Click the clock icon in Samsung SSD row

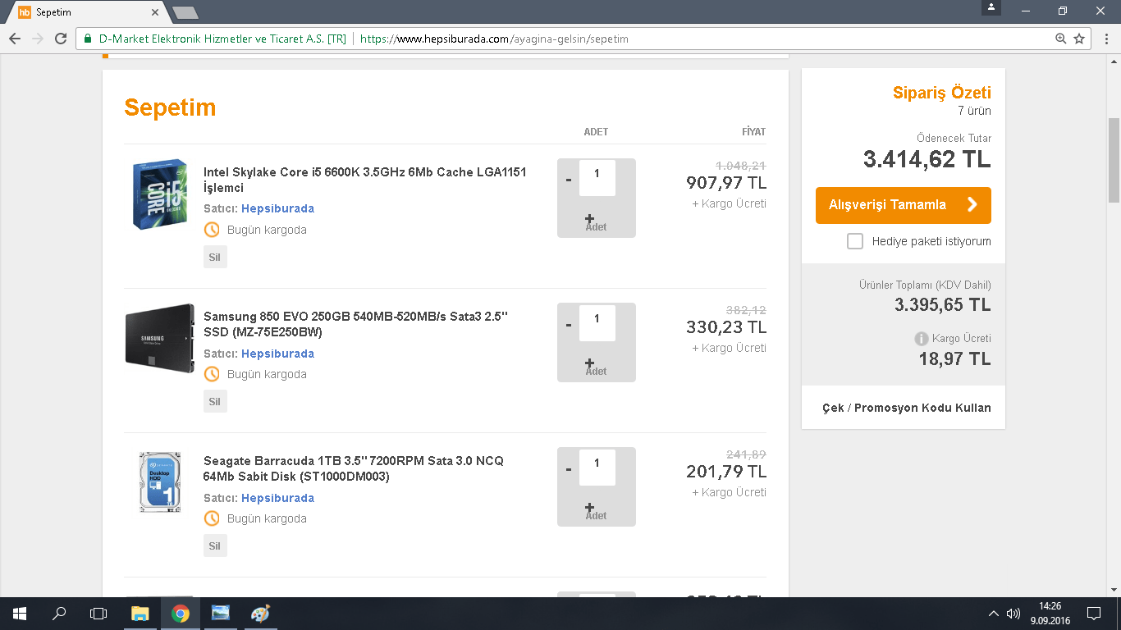click(212, 374)
